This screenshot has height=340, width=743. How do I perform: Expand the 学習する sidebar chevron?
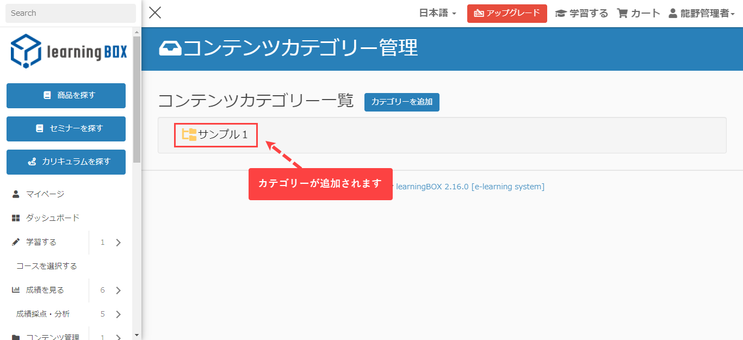pyautogui.click(x=119, y=243)
